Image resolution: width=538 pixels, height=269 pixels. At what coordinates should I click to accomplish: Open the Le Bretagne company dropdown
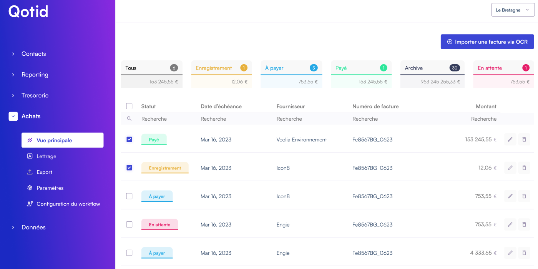coord(513,10)
